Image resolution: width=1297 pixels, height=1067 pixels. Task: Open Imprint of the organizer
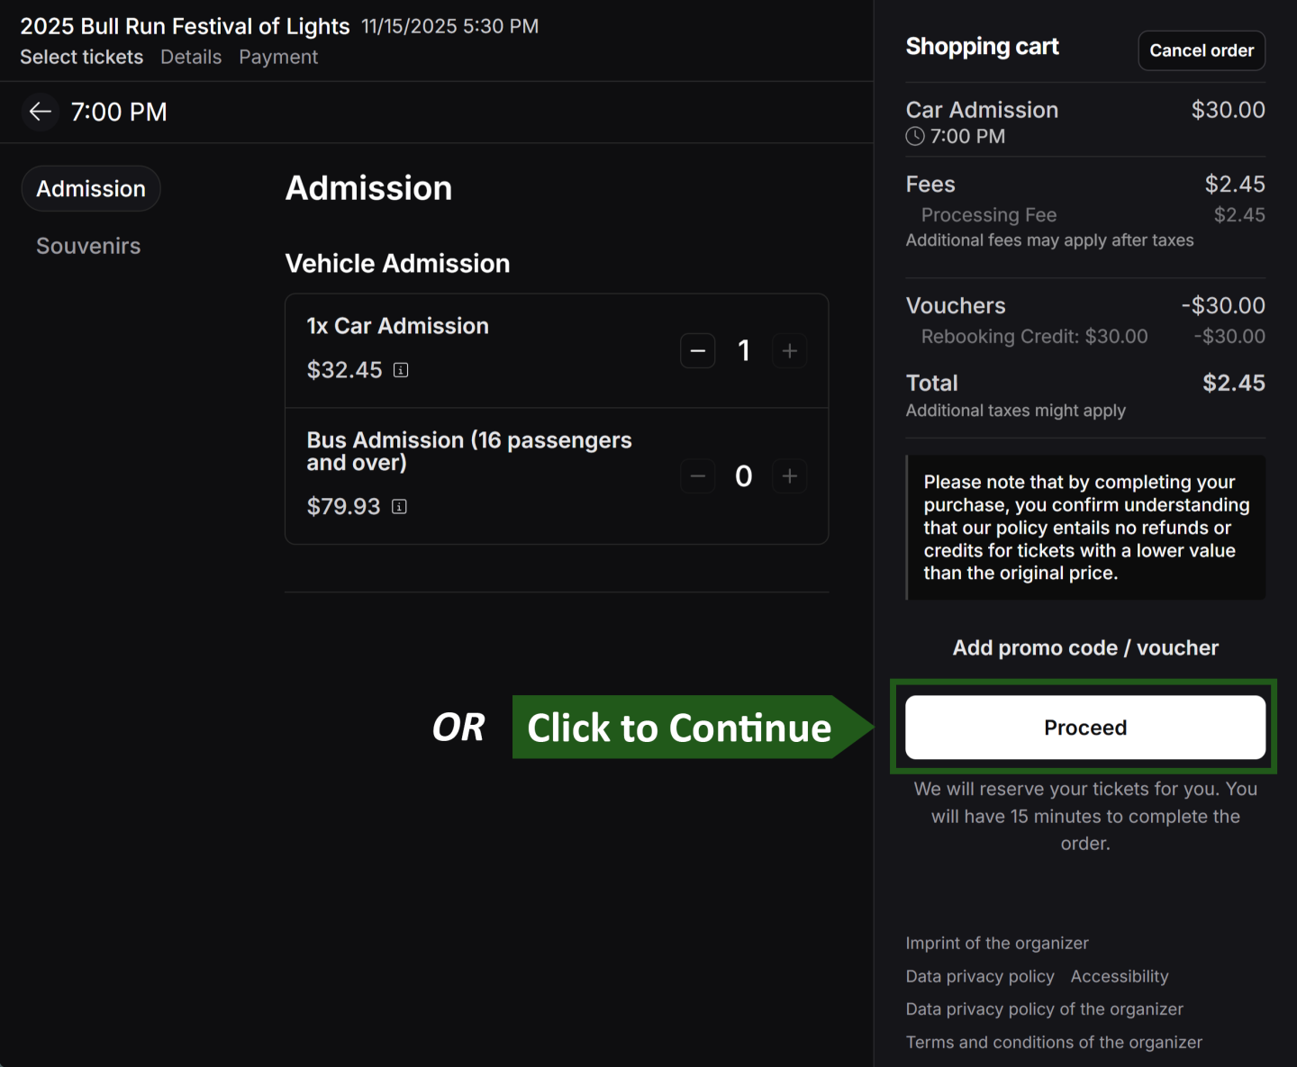997,943
